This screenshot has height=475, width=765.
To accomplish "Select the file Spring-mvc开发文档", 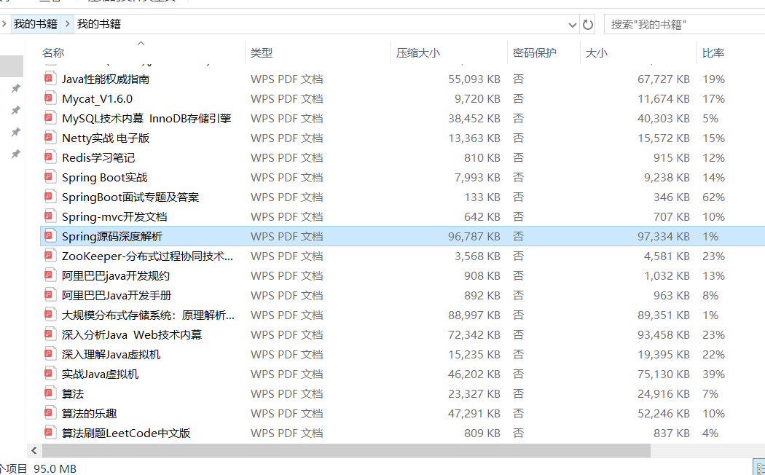I will (x=114, y=216).
